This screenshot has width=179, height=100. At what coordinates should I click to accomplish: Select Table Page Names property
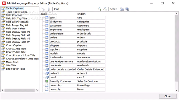17,12
